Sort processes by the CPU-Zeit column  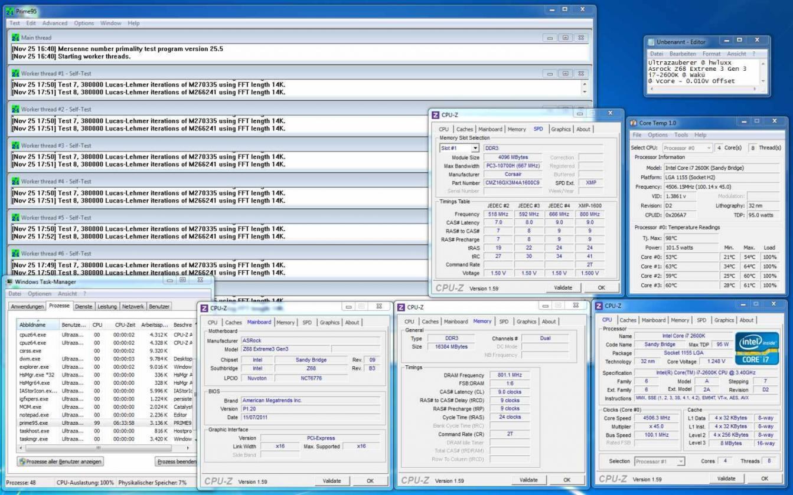[123, 324]
